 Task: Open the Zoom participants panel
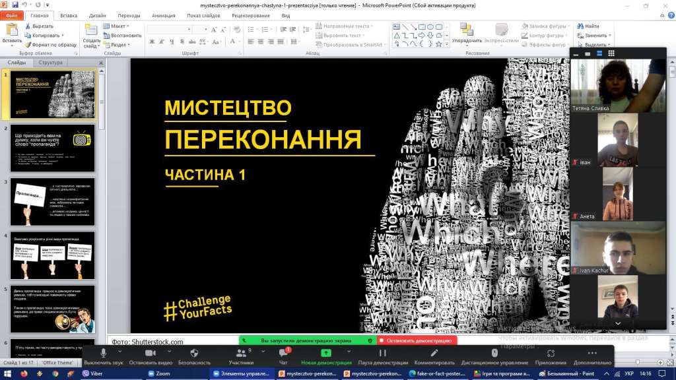[240, 354]
